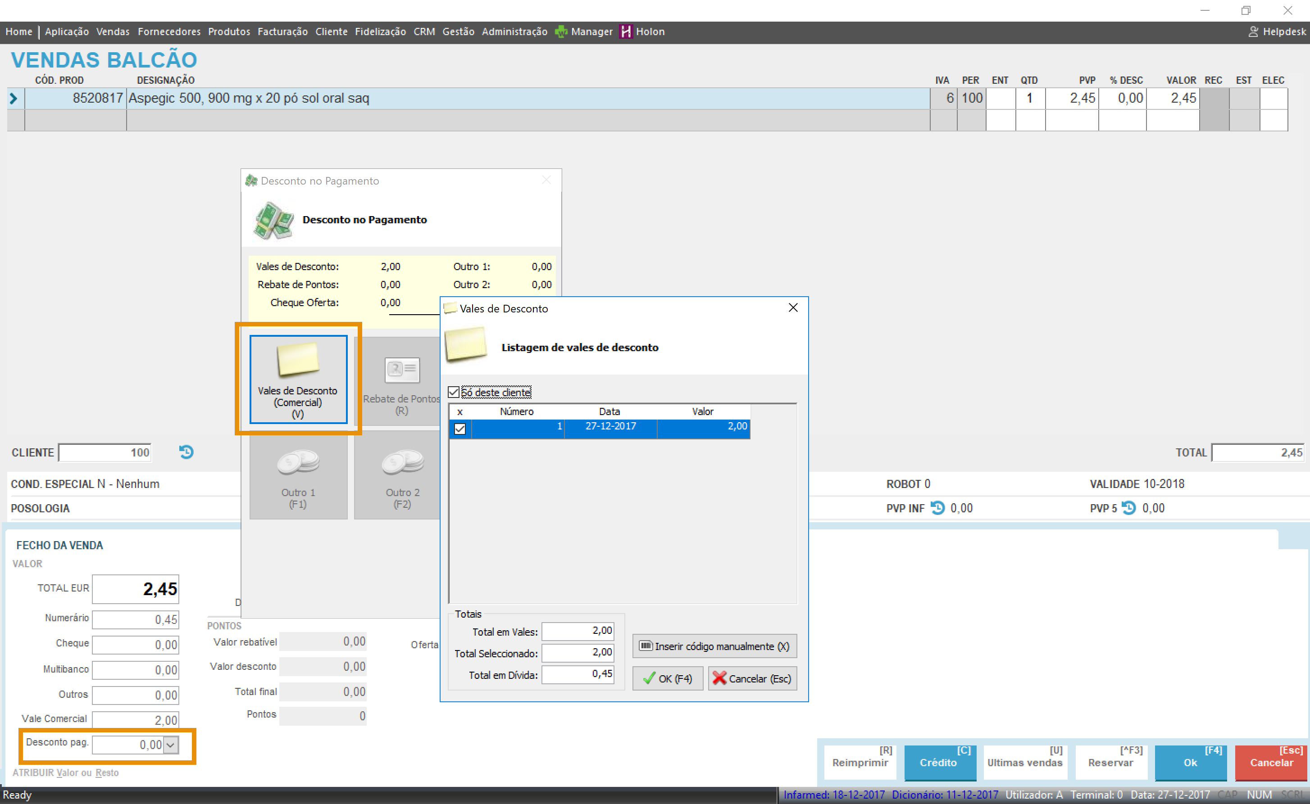Toggle the 'Só deste cliente' checkbox
This screenshot has width=1310, height=804.
(x=454, y=393)
